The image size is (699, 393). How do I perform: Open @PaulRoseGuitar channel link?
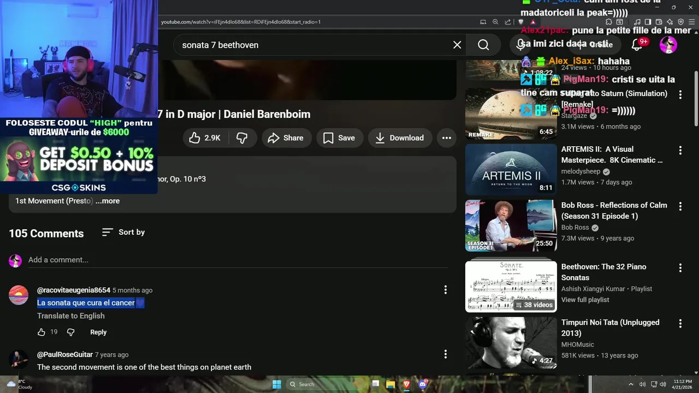65,355
